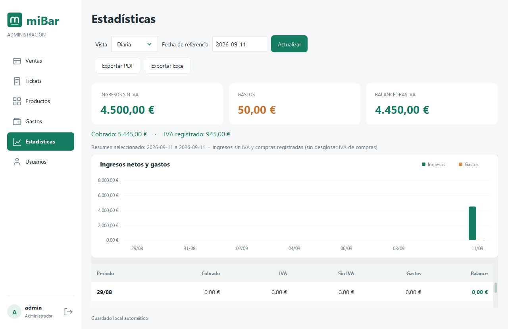Viewport: 508px width, 329px height.
Task: Click the Tickets receipt icon
Action: tap(17, 81)
